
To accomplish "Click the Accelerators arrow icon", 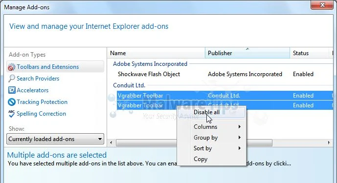I will coord(12,90).
